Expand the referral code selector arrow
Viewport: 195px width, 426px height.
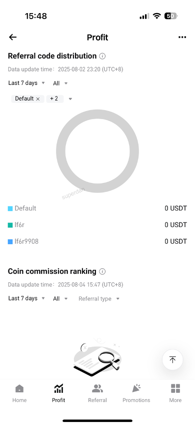tap(70, 99)
